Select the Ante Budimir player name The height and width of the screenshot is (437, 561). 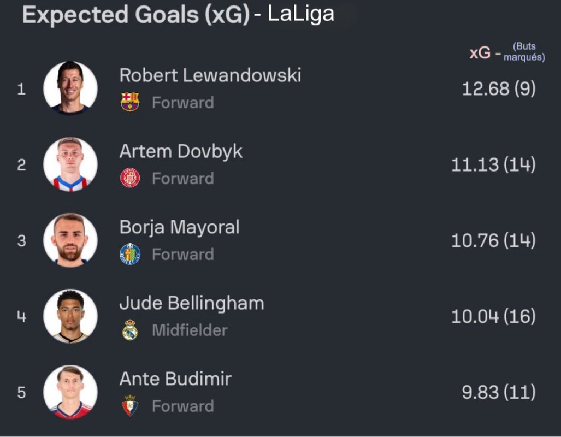176,379
